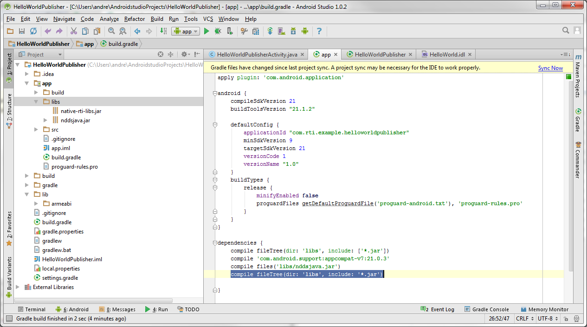587x327 pixels.
Task: Switch to HelloWorldPublisherActivity.java tab
Action: [257, 55]
